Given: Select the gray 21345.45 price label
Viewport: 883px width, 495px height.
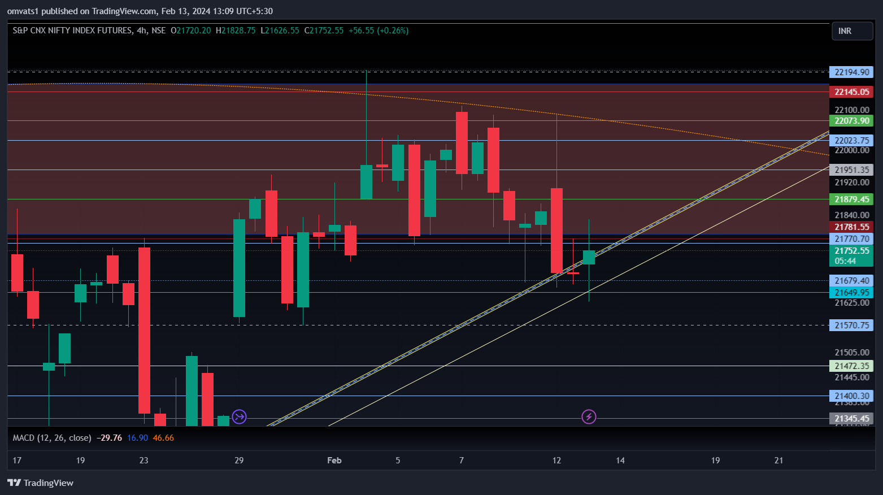Looking at the screenshot, I should pyautogui.click(x=851, y=419).
